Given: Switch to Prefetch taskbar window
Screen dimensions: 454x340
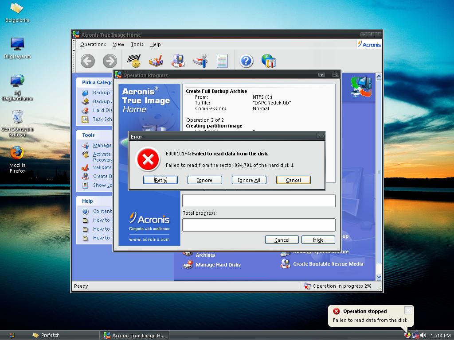Looking at the screenshot, I should click(x=46, y=335).
